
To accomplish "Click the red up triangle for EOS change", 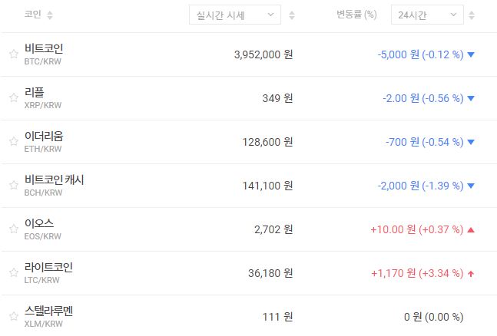I will pos(471,229).
